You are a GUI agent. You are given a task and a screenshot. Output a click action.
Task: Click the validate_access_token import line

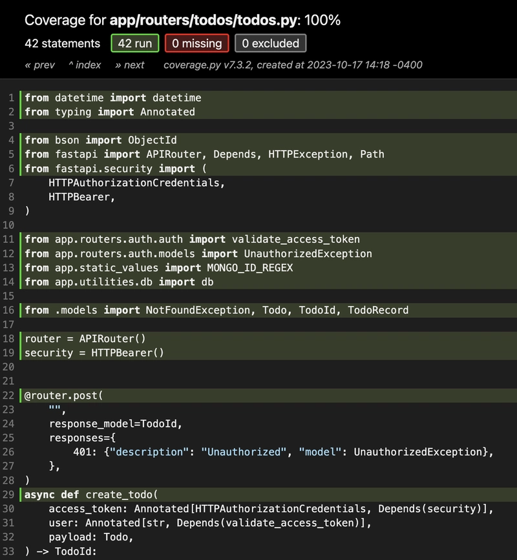tap(192, 239)
